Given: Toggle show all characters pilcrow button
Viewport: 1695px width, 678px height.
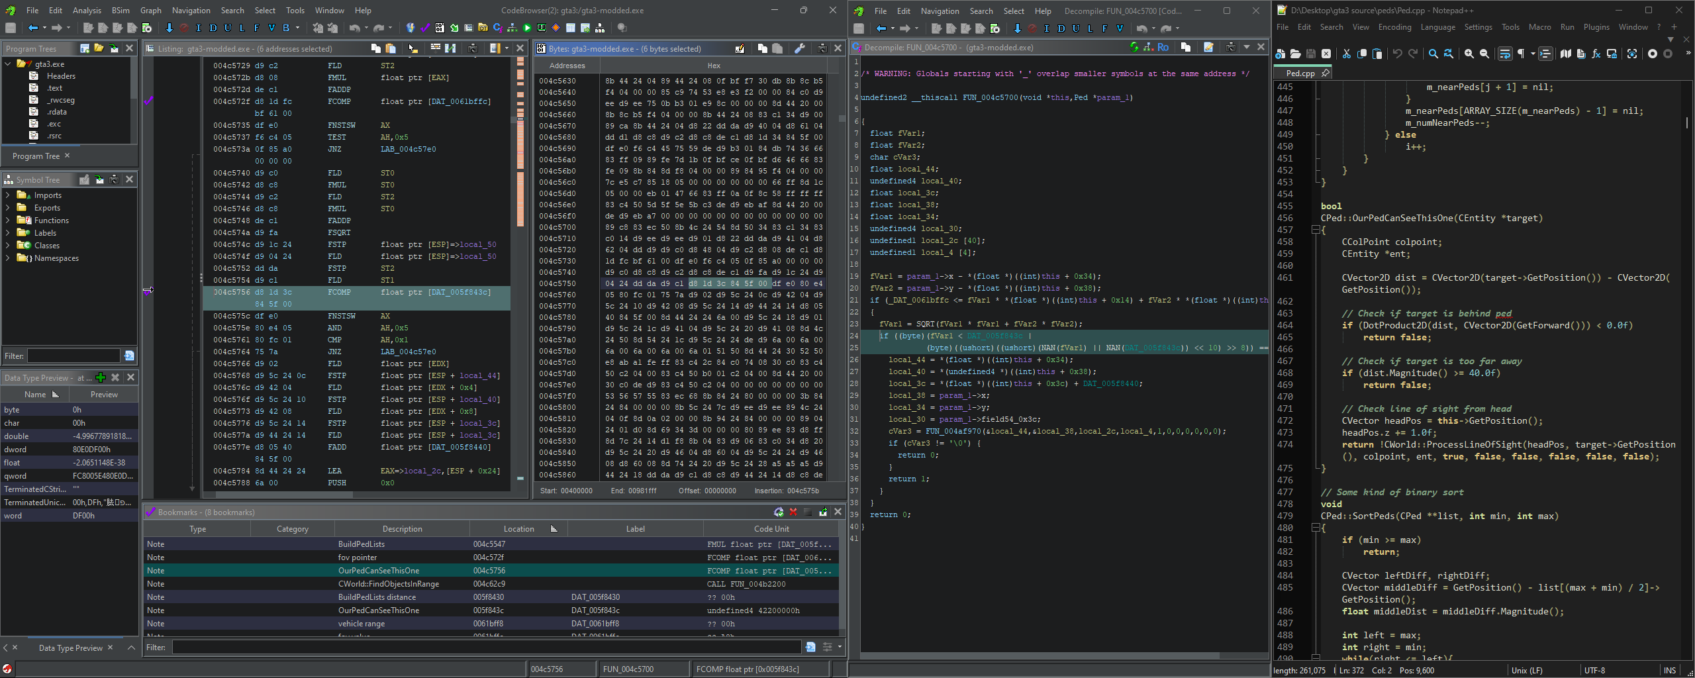Looking at the screenshot, I should coord(1521,54).
